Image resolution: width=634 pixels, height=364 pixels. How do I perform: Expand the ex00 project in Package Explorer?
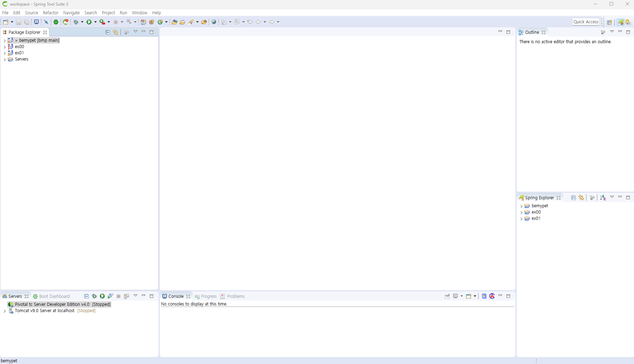[5, 47]
